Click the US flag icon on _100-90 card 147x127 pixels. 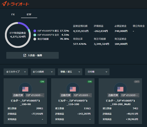[25, 89]
